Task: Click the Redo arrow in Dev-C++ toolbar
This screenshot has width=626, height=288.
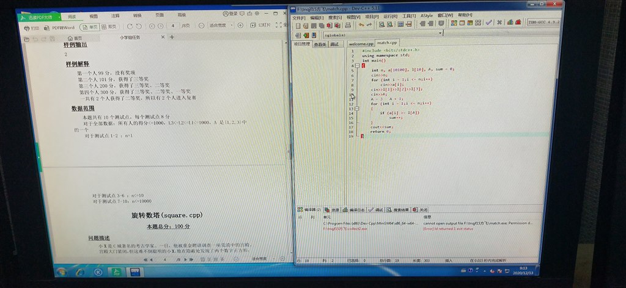Action: pos(369,24)
